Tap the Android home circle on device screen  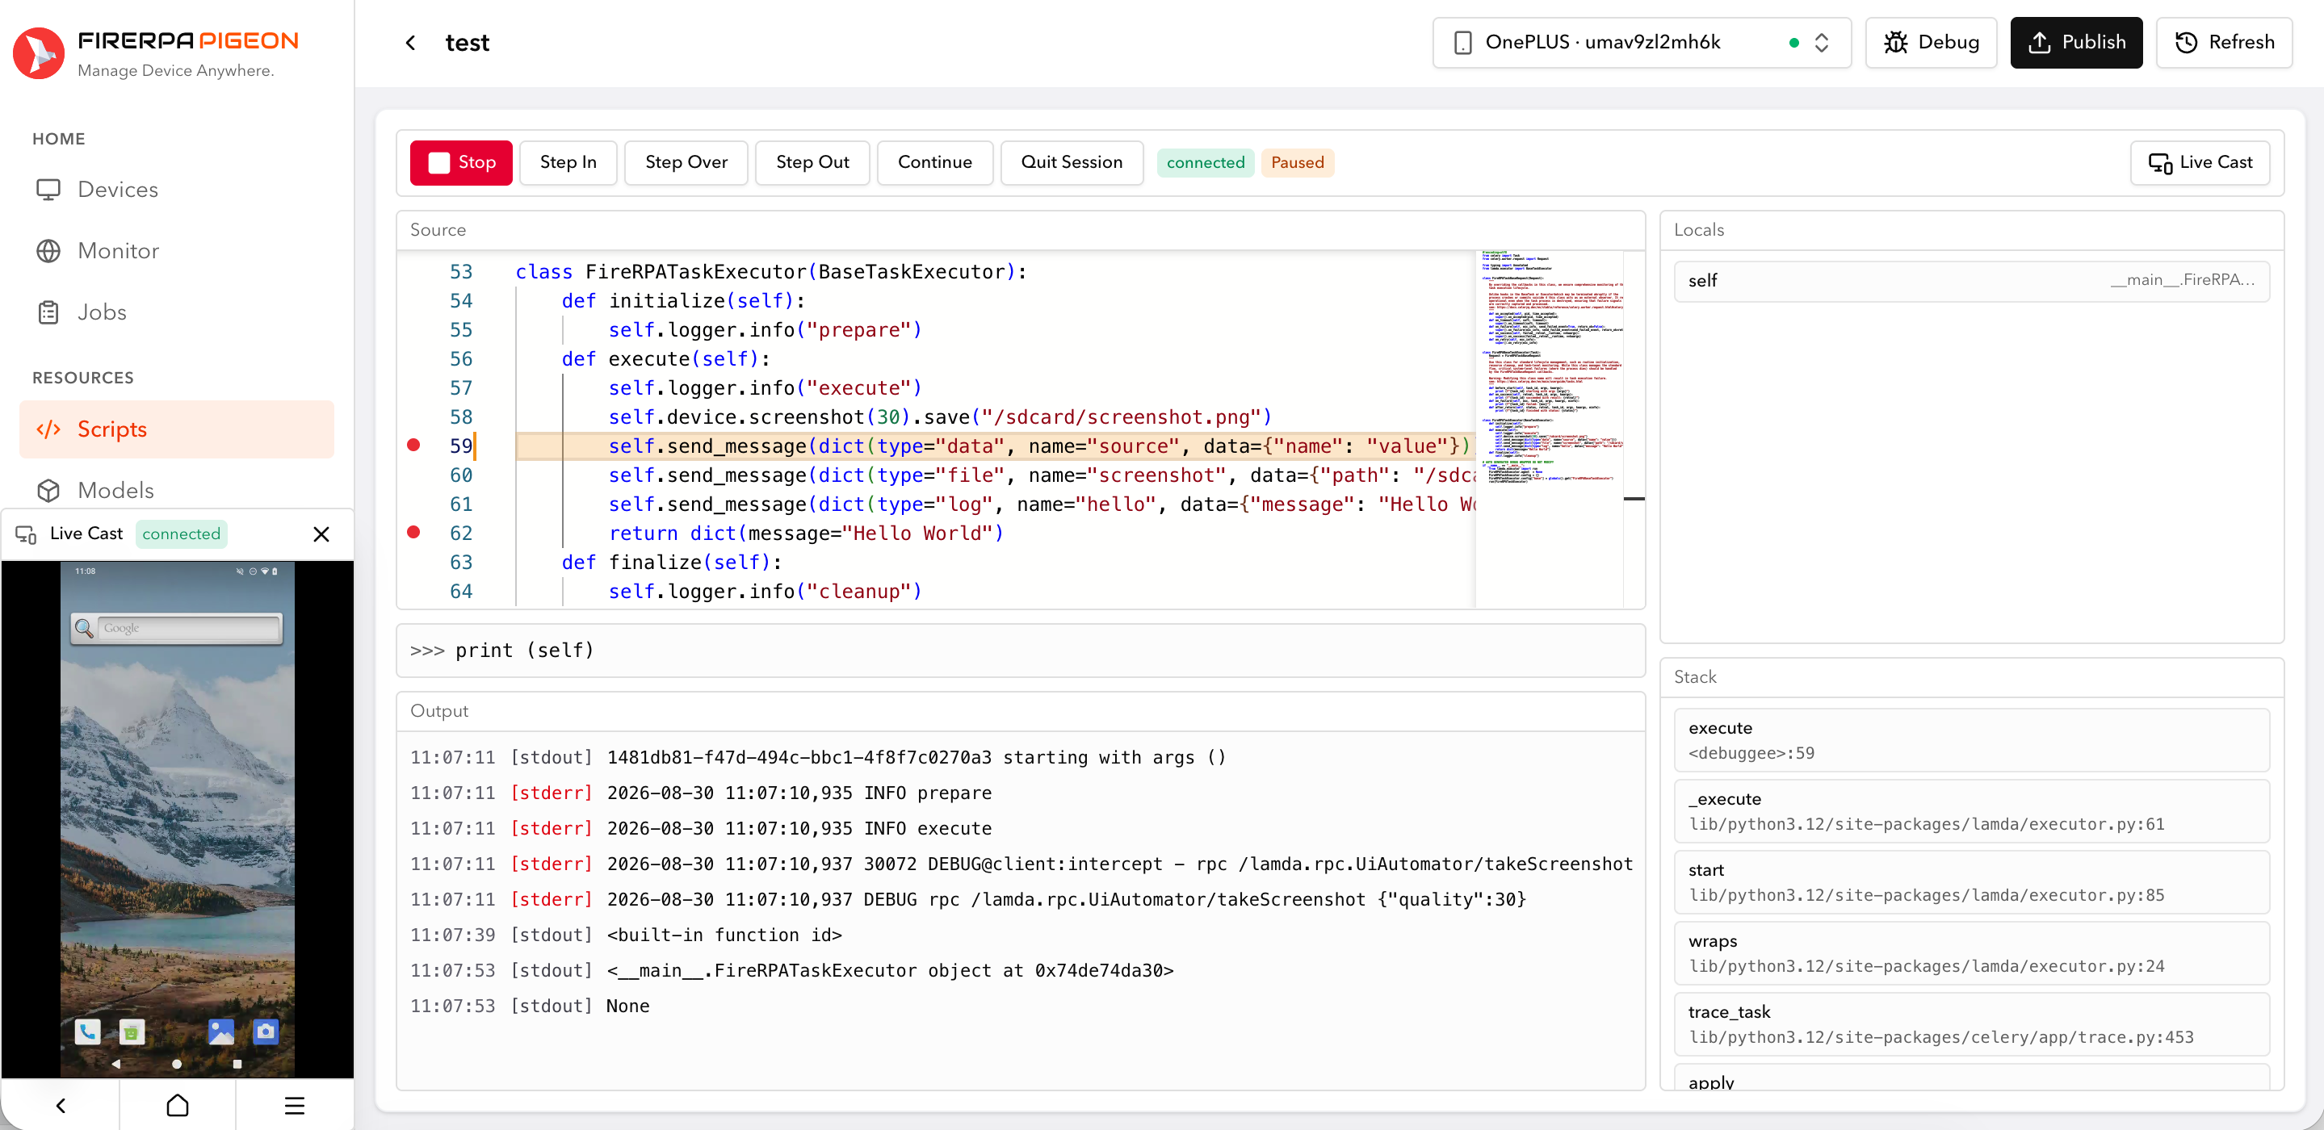tap(177, 1064)
